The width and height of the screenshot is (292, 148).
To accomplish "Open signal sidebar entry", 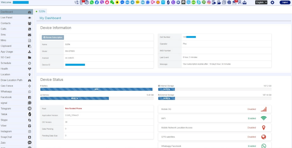I will coord(17,103).
